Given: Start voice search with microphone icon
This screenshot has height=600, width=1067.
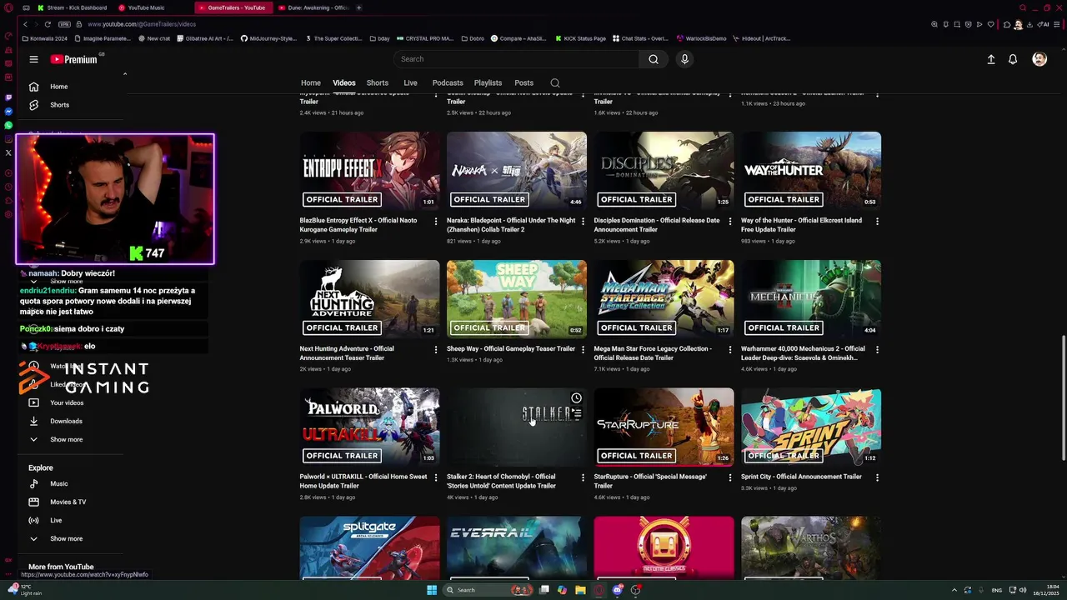Looking at the screenshot, I should click(x=684, y=59).
